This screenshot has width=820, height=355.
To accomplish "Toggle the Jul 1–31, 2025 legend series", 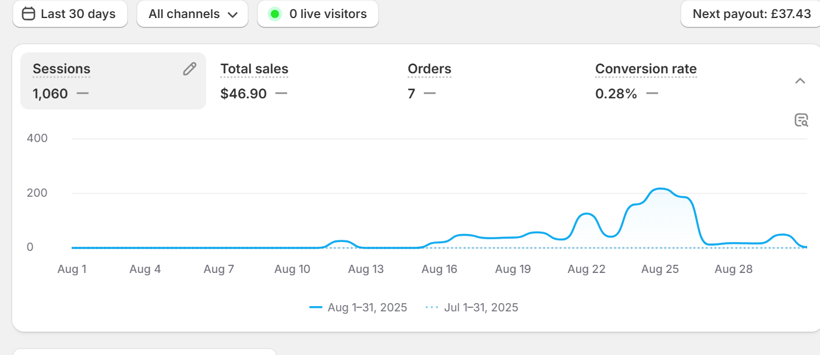I will click(480, 307).
